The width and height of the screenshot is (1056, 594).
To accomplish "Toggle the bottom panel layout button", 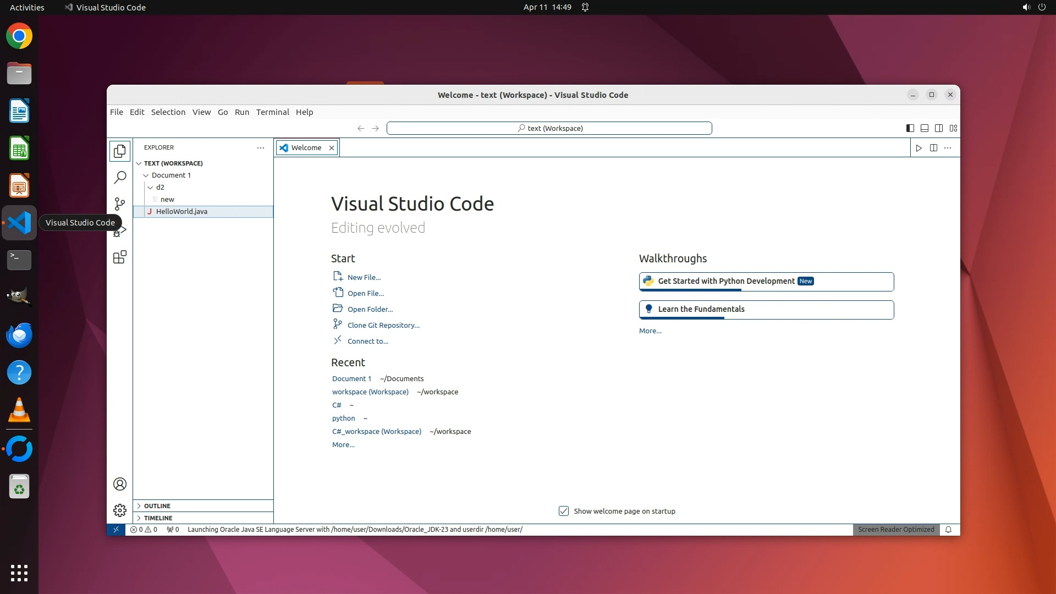I will click(925, 128).
